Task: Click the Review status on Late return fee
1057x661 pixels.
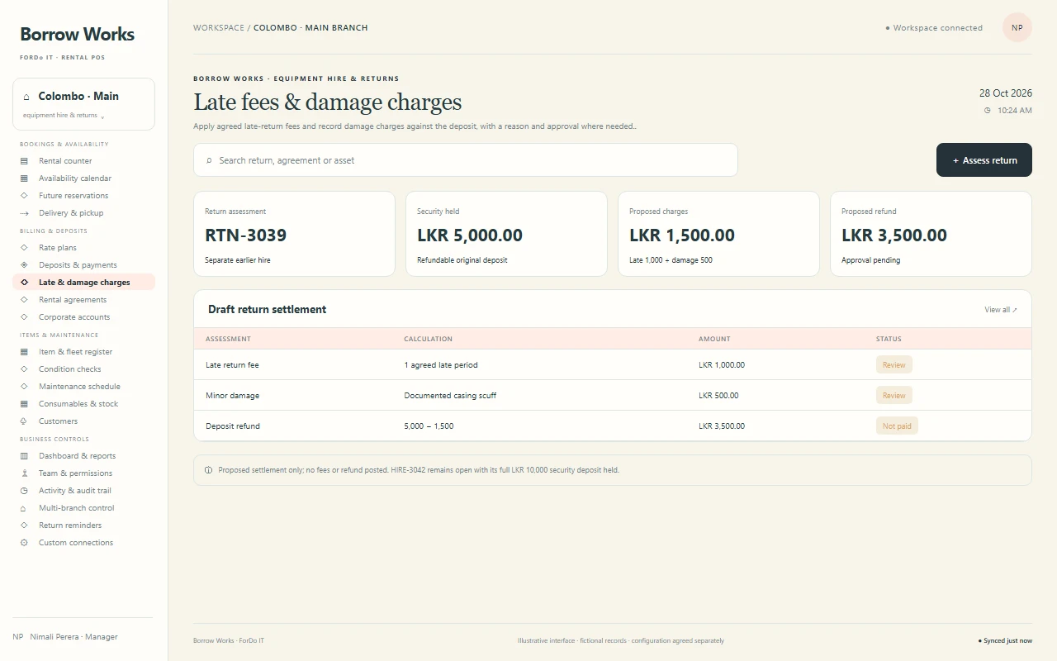Action: click(x=894, y=365)
